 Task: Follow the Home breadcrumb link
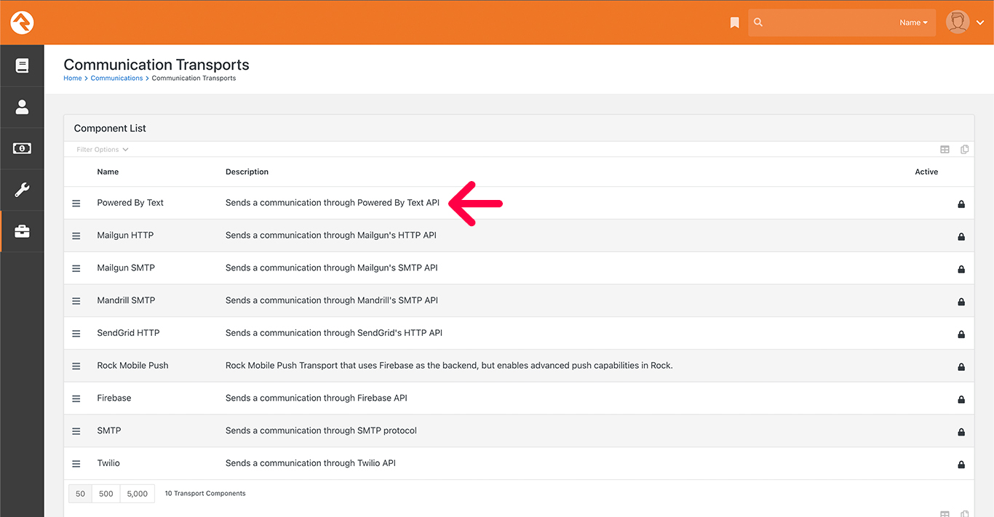click(72, 78)
